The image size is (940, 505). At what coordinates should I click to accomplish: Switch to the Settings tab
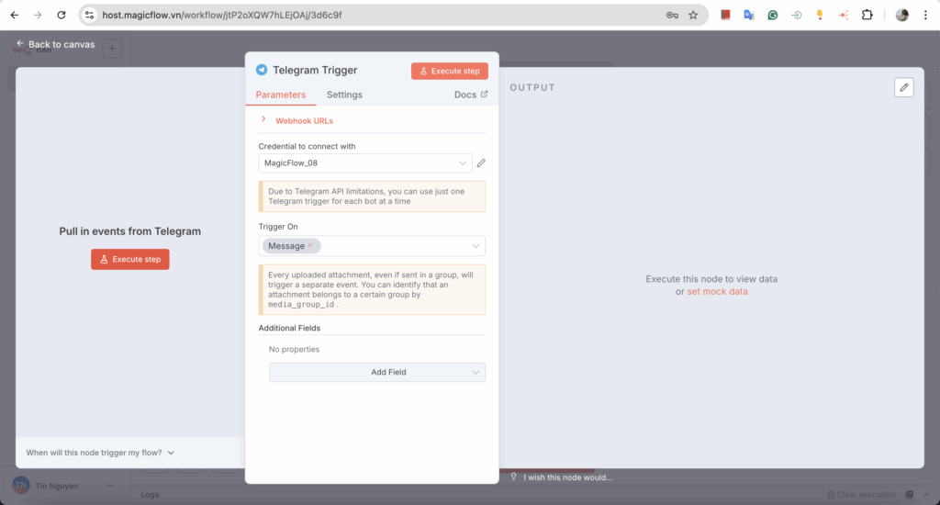(344, 95)
